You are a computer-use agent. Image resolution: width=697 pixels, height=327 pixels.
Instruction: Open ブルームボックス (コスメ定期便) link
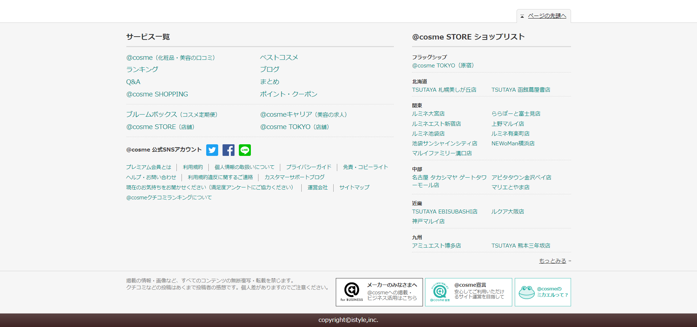(172, 115)
